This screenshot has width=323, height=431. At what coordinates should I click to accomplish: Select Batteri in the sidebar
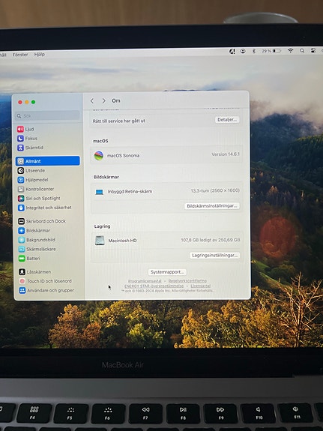coord(29,259)
